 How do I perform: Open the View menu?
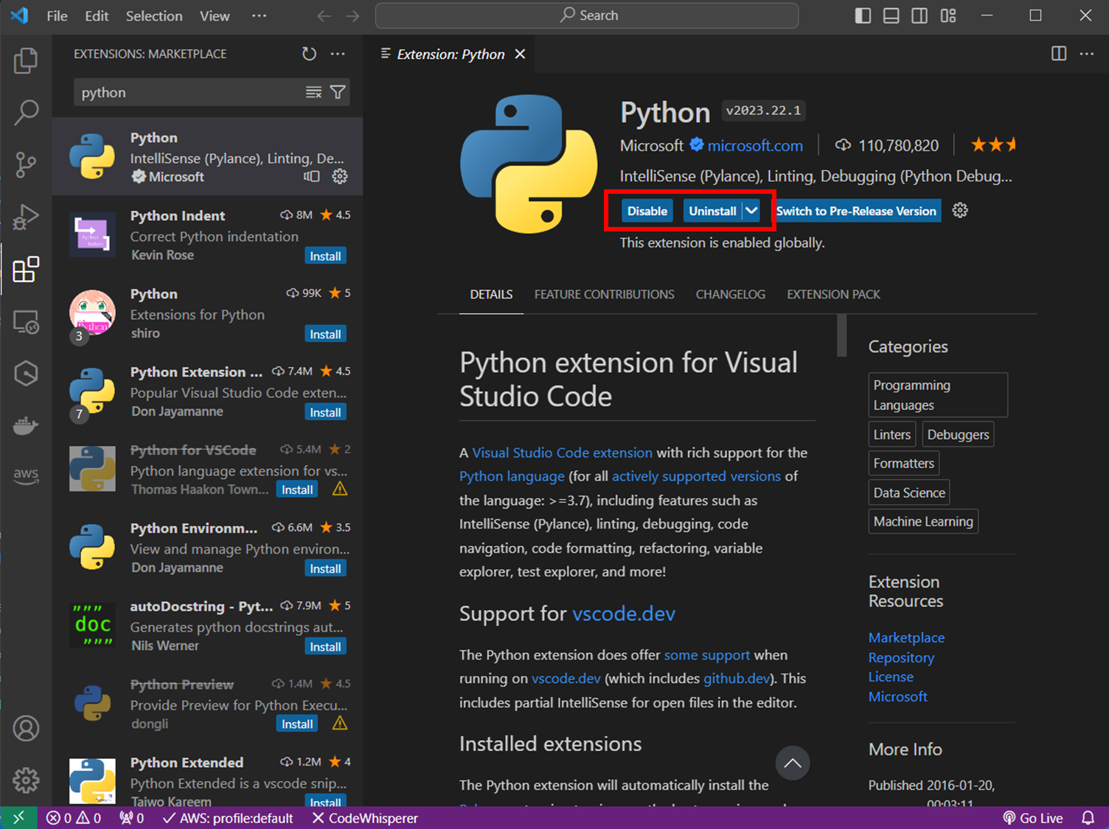pyautogui.click(x=215, y=15)
